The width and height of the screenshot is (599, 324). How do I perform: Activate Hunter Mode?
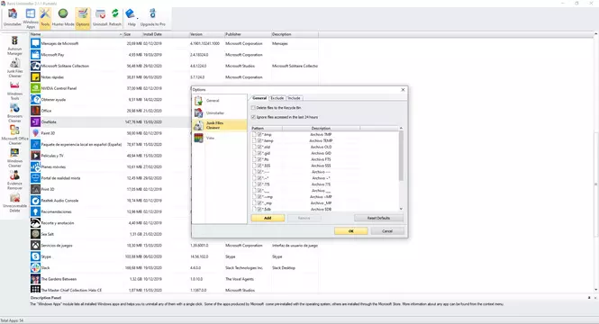pyautogui.click(x=63, y=18)
